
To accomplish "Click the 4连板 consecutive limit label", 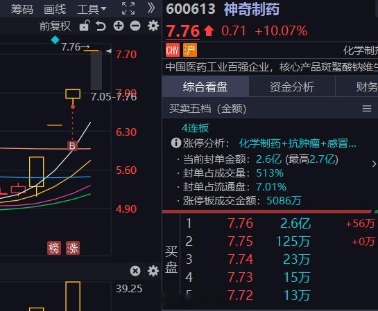I will (195, 128).
